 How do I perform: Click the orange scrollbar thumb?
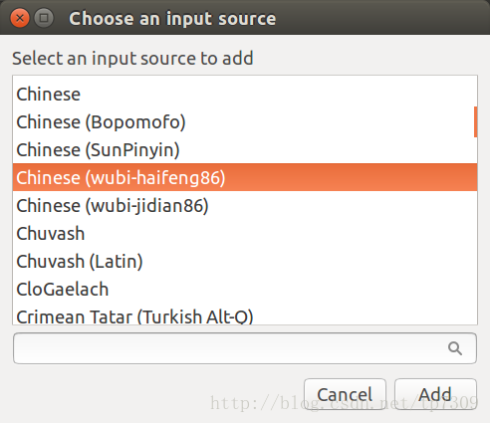tap(475, 121)
